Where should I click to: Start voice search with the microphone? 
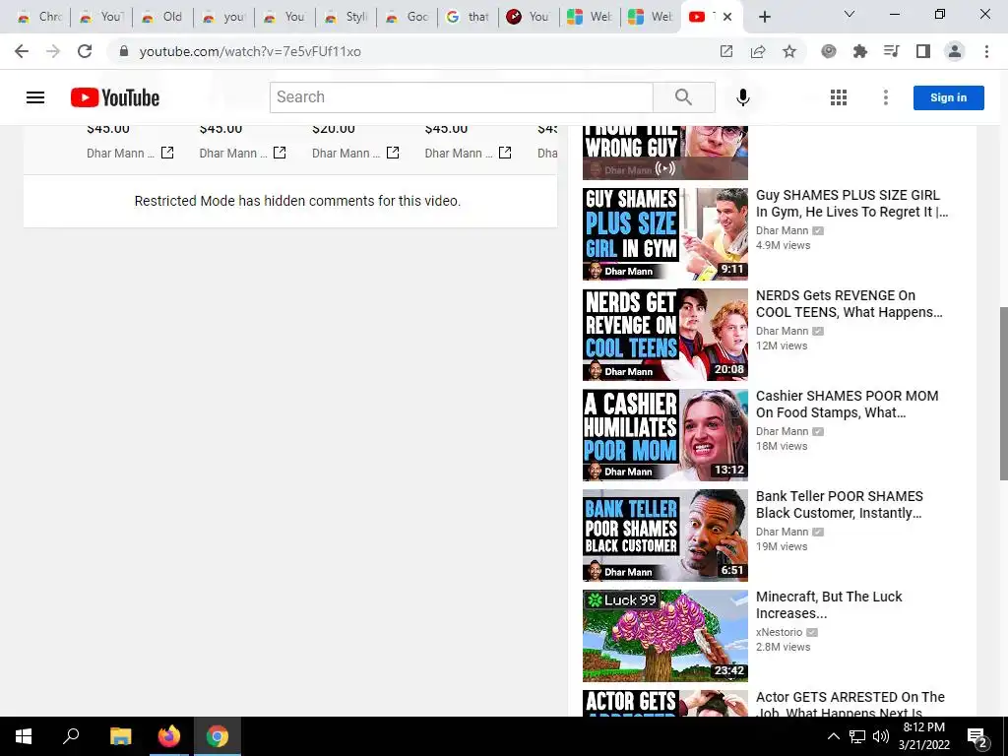coord(742,97)
